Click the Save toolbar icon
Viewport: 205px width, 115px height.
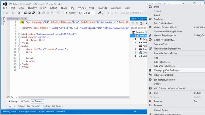click(x=29, y=13)
